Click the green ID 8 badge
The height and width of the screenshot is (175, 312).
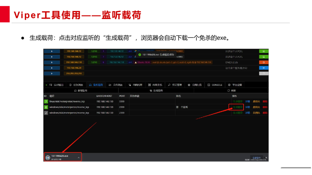click(46, 107)
